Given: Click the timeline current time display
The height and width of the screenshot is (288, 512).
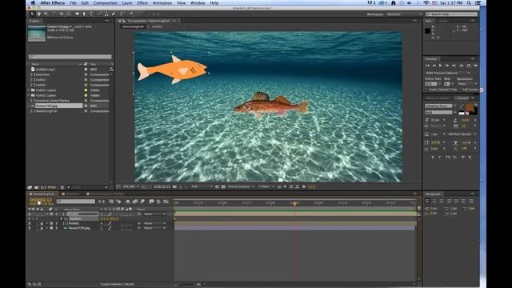Looking at the screenshot, I should [x=41, y=200].
